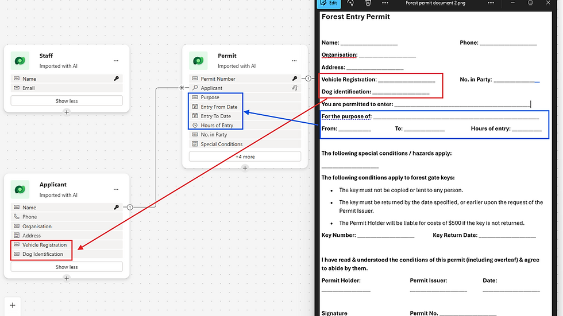
Task: Select Special Conditions column
Action: (245, 144)
